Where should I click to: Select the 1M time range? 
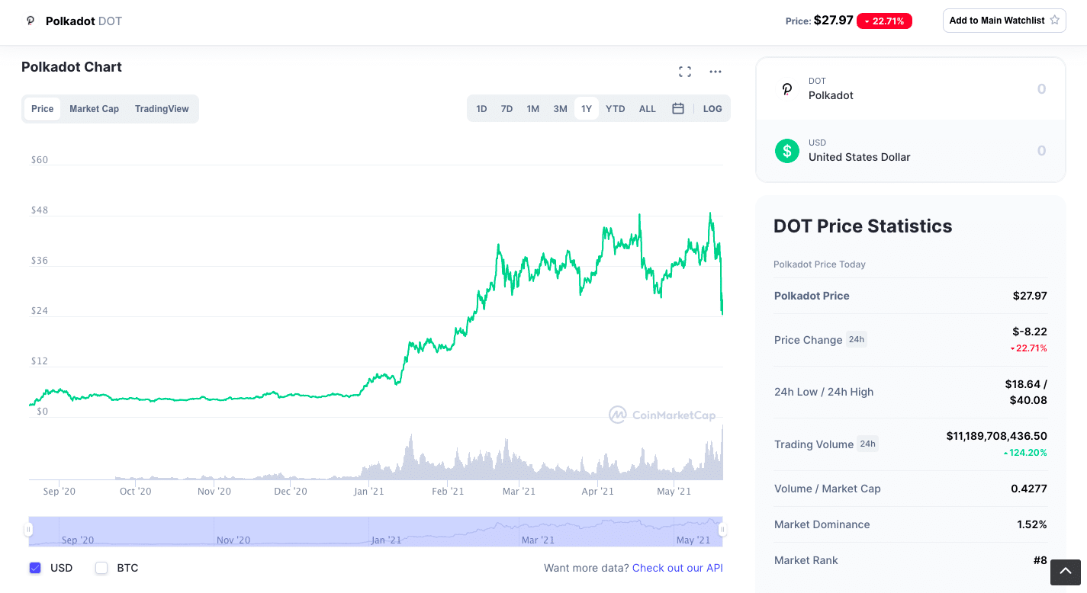pyautogui.click(x=533, y=109)
